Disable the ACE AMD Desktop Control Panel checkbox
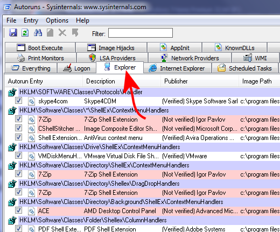Image resolution: width=280 pixels, height=232 pixels. (18, 210)
